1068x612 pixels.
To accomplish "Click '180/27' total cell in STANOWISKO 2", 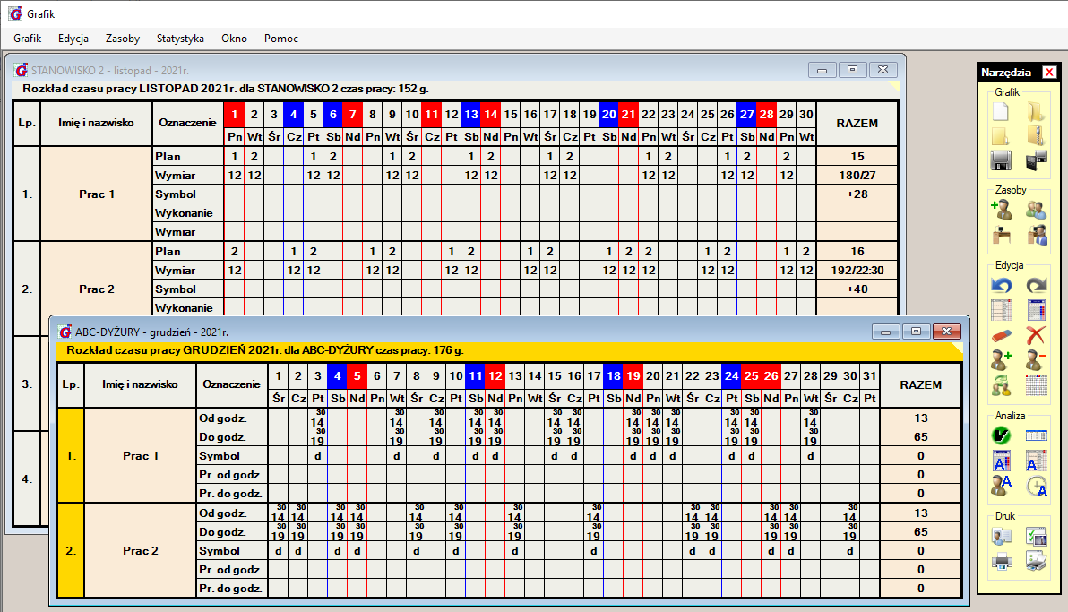I will (857, 175).
